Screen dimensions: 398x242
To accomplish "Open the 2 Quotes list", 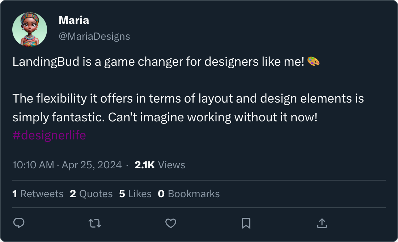I will (91, 194).
